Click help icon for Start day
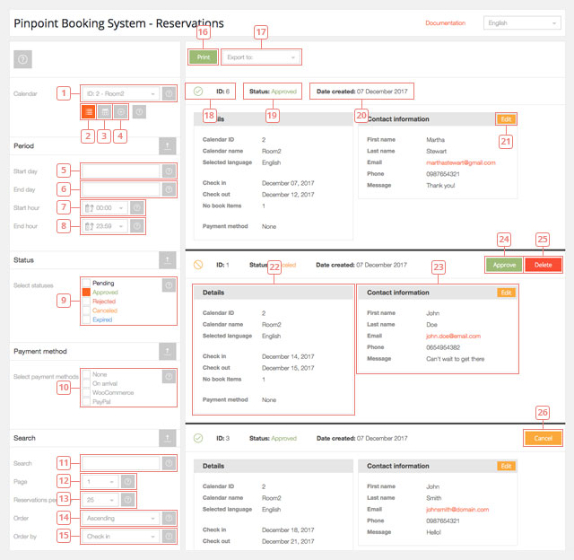Screen dimensions: 574x560 169,171
